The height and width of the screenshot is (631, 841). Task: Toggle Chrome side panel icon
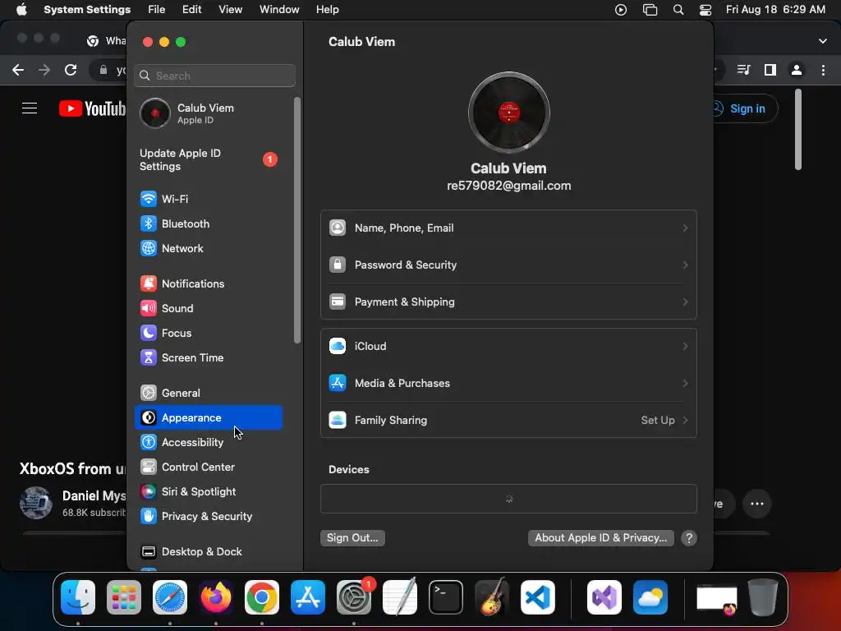click(x=770, y=71)
